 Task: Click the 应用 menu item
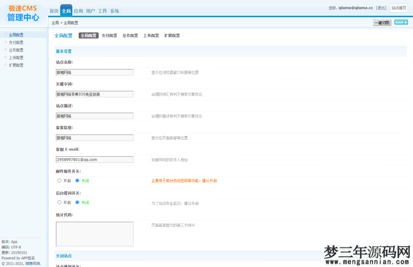78,11
